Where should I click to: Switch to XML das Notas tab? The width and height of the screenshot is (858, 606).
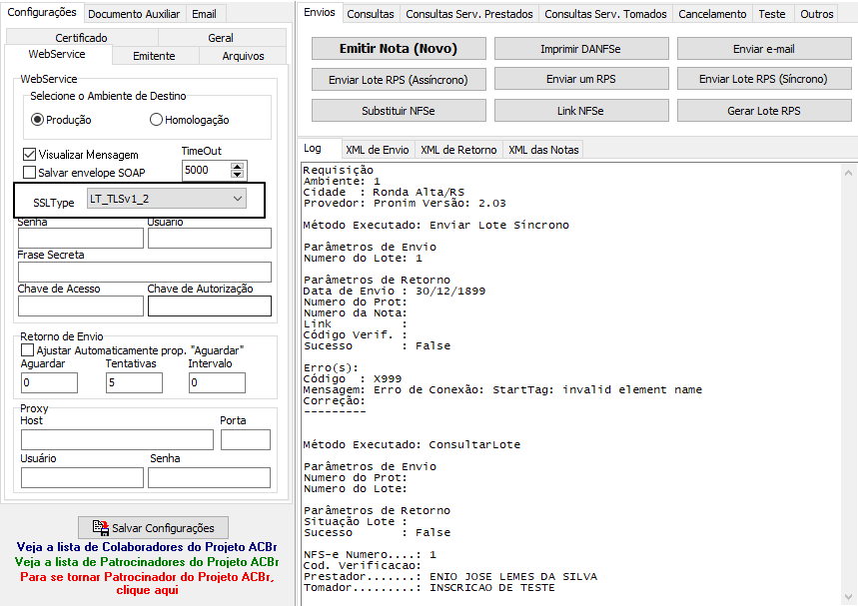[543, 150]
